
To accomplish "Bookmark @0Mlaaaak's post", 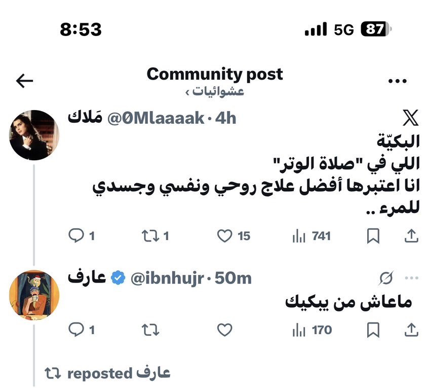I will click(x=373, y=236).
